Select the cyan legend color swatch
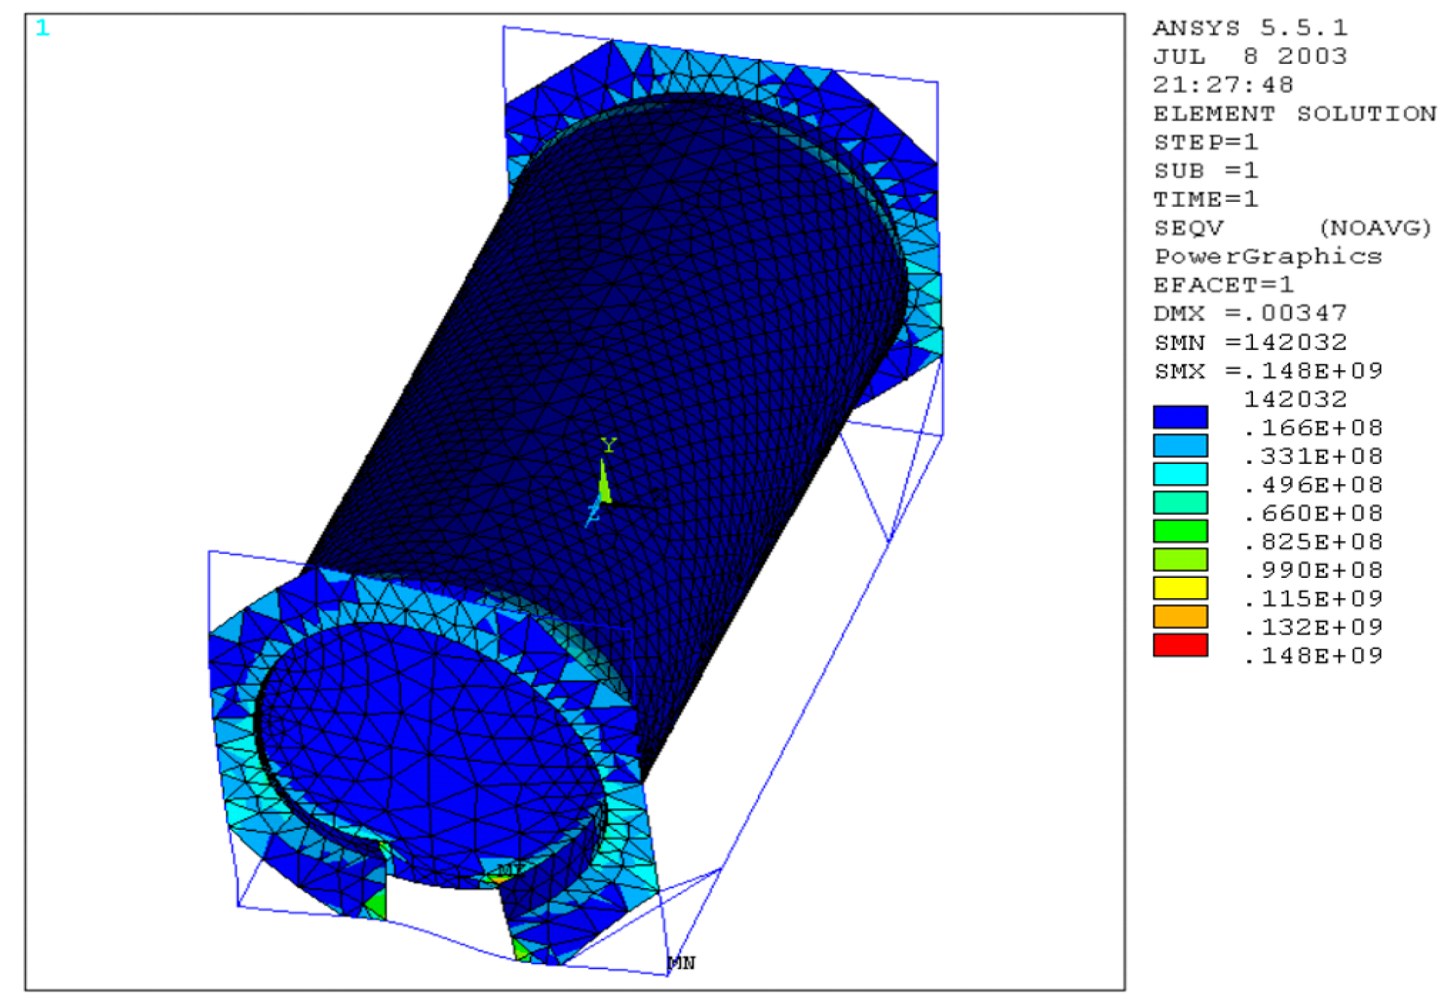Image resolution: width=1452 pixels, height=1007 pixels. click(x=1179, y=474)
